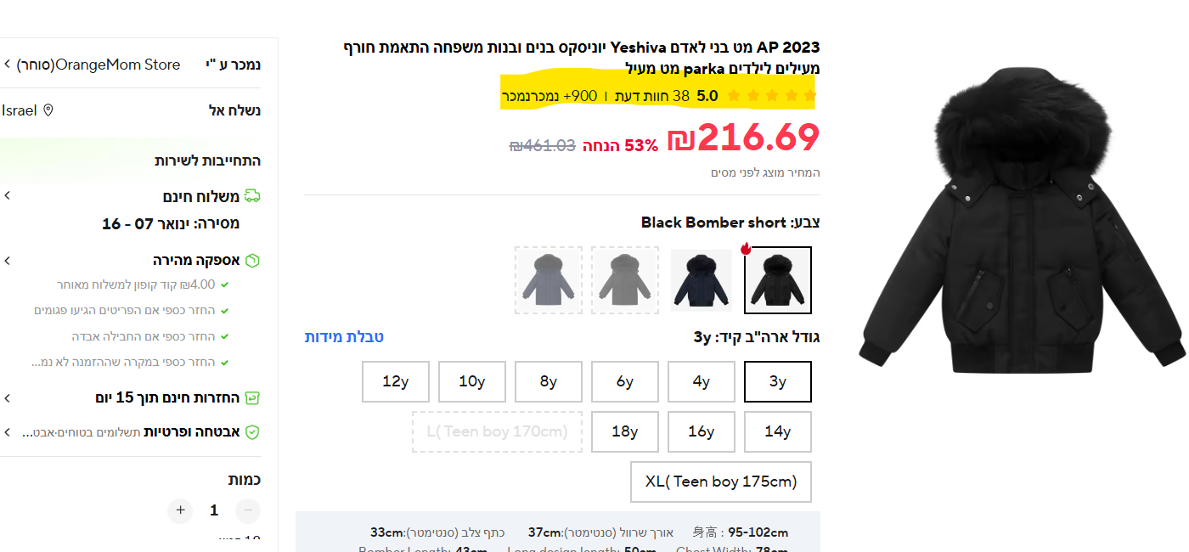
Task: Click the five-star rating icons
Action: click(771, 96)
